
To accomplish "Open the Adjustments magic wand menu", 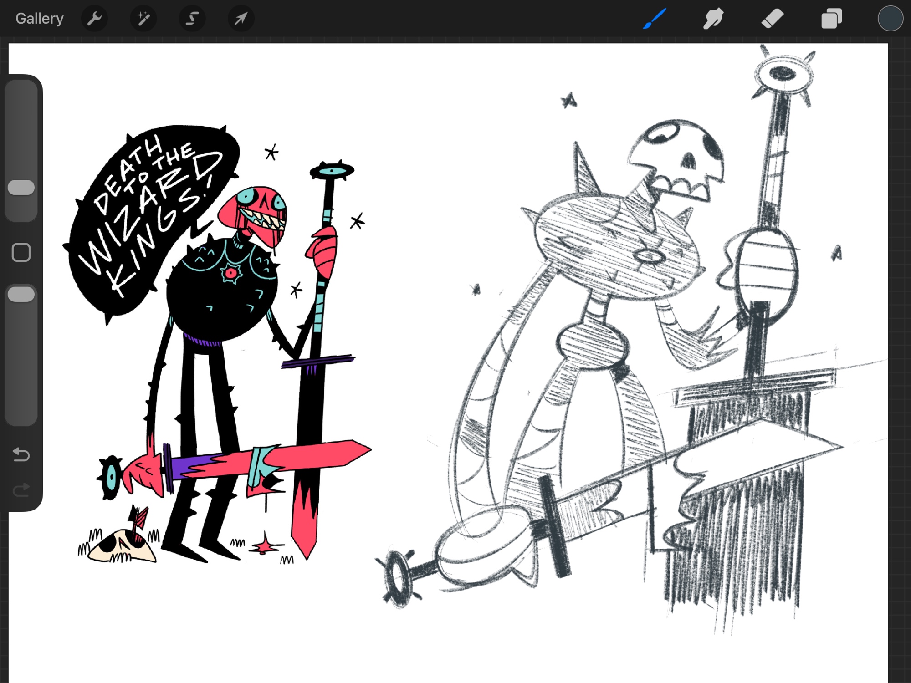I will tap(143, 19).
